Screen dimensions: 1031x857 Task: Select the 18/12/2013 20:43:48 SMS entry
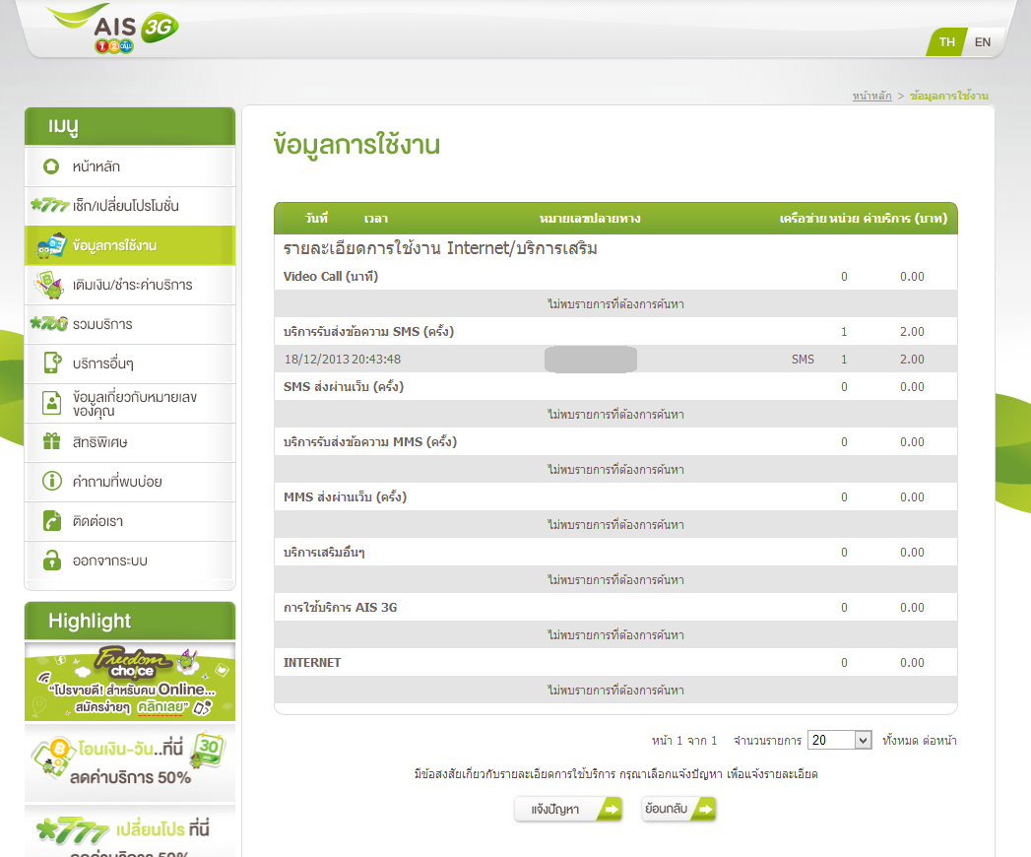pyautogui.click(x=615, y=360)
